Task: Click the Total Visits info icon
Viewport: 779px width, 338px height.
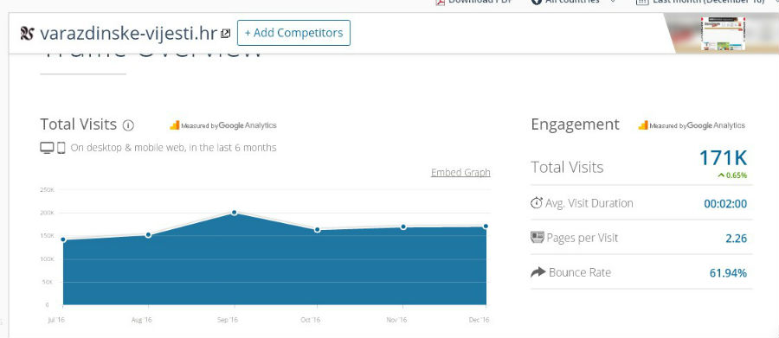Action: point(128,125)
